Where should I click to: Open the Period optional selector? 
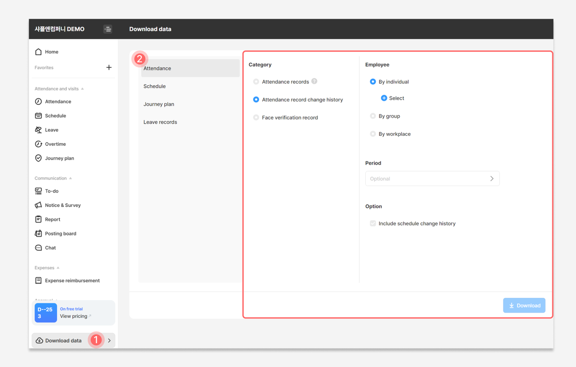[x=432, y=179]
